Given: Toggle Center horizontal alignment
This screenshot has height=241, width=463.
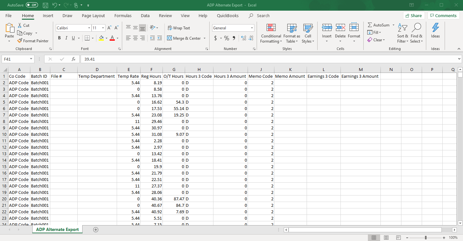Looking at the screenshot, I should tap(135, 38).
